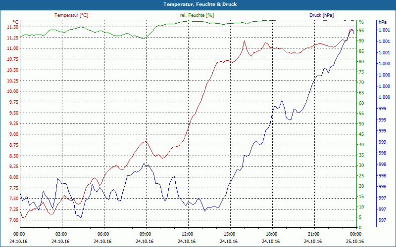Click the "10,50" temperature axis value
The image size is (396, 247).
pyautogui.click(x=13, y=70)
